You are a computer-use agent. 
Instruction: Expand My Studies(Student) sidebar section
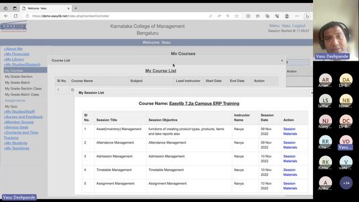22,65
